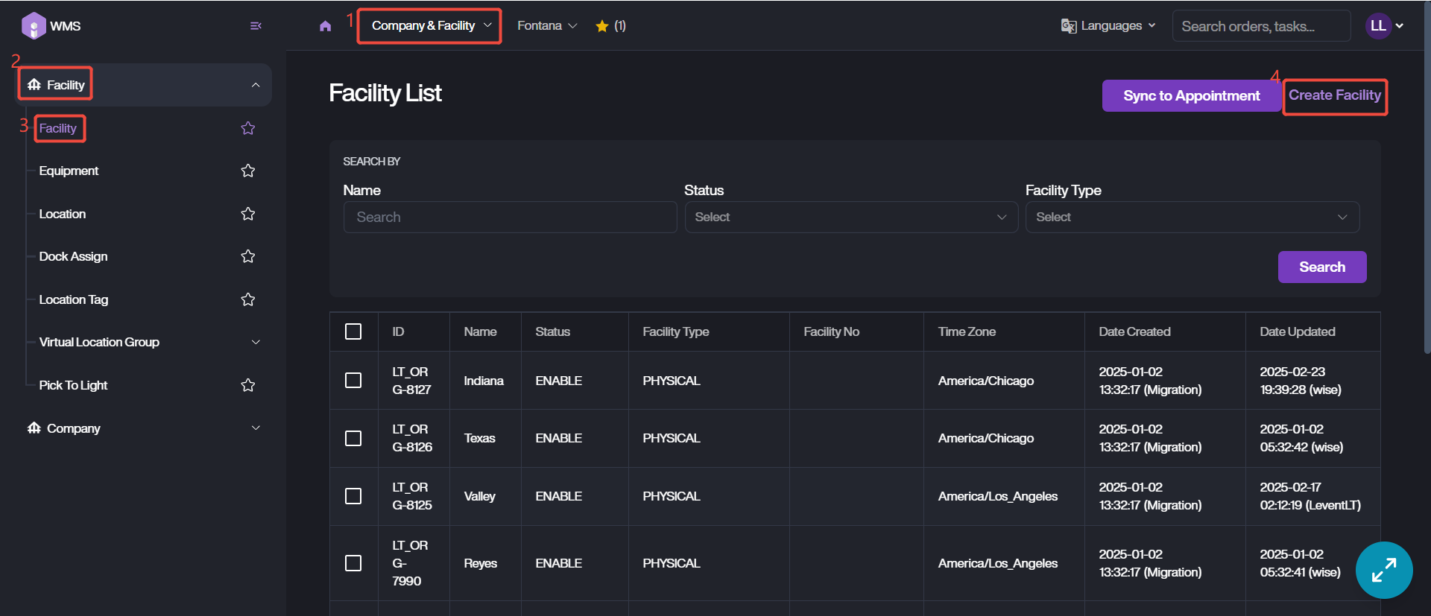
Task: Open the Facility Type dropdown
Action: (x=1192, y=217)
